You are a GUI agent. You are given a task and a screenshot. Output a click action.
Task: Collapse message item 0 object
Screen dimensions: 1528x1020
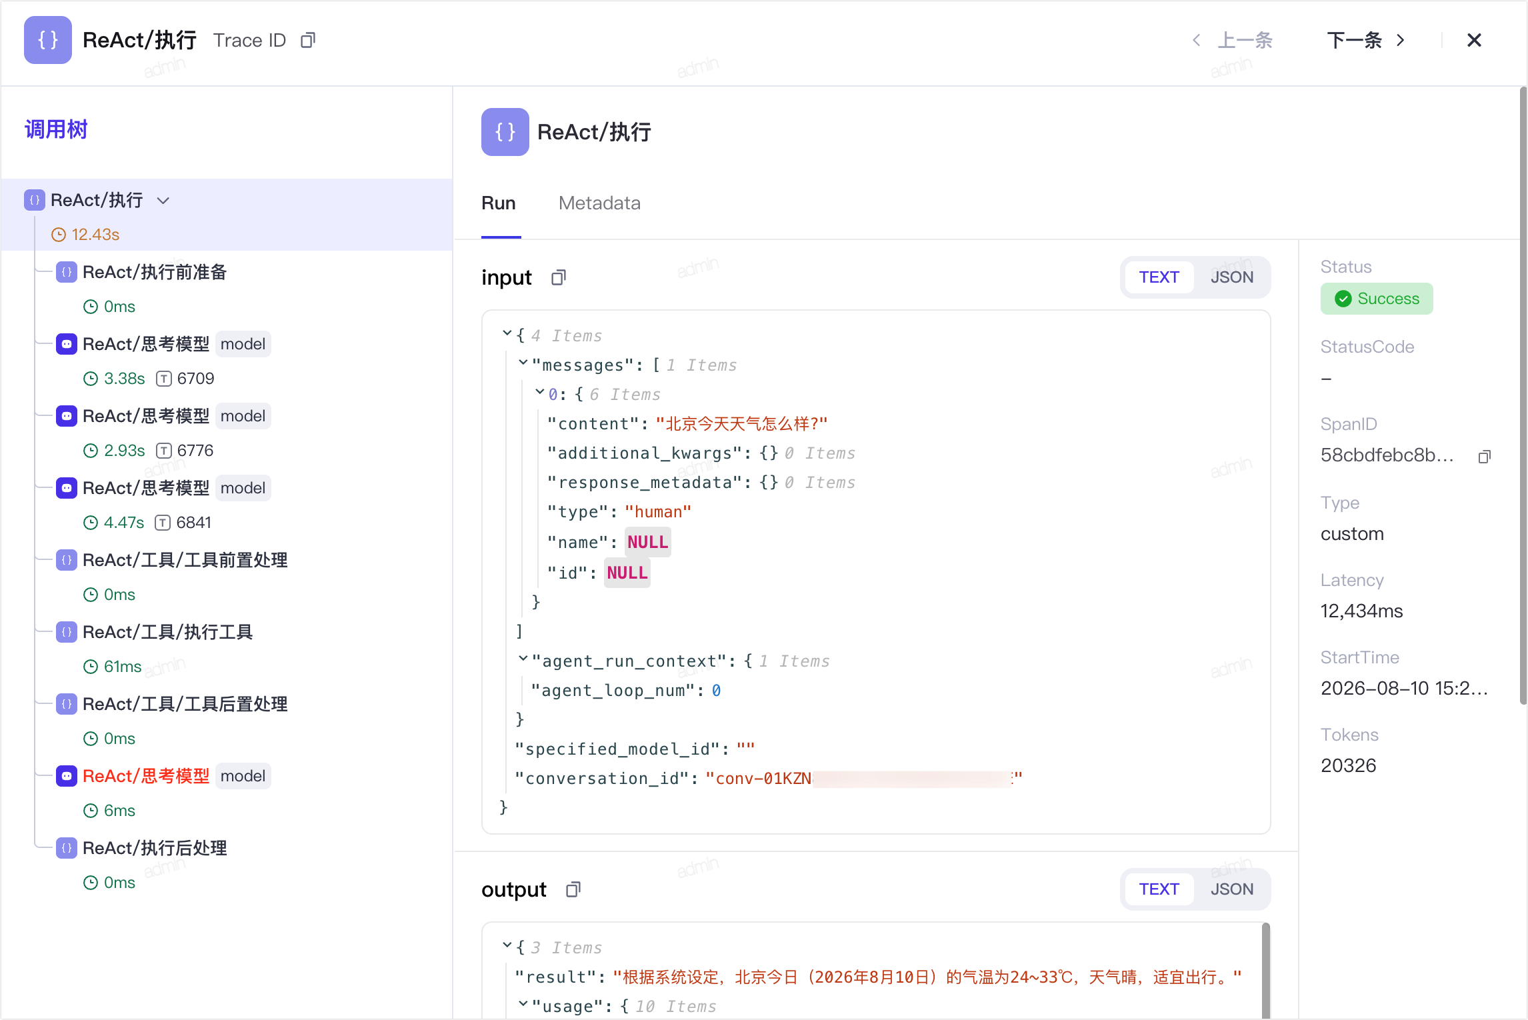coord(540,391)
